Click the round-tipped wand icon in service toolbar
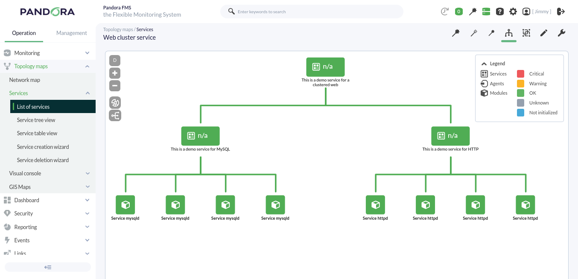 [491, 33]
